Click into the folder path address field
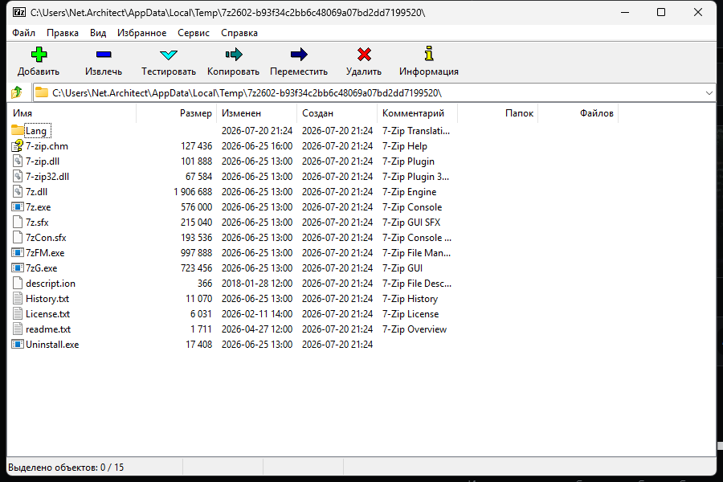 (376, 92)
